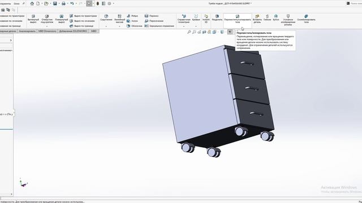Open the Окно (Window) menu
362x203 pixels.
tap(16, 3)
